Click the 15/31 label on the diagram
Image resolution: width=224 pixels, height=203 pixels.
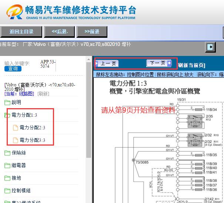(181, 100)
